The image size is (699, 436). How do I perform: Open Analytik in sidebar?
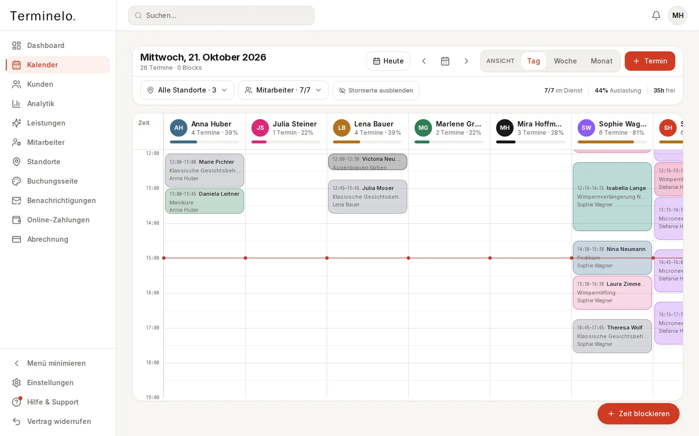(58, 104)
